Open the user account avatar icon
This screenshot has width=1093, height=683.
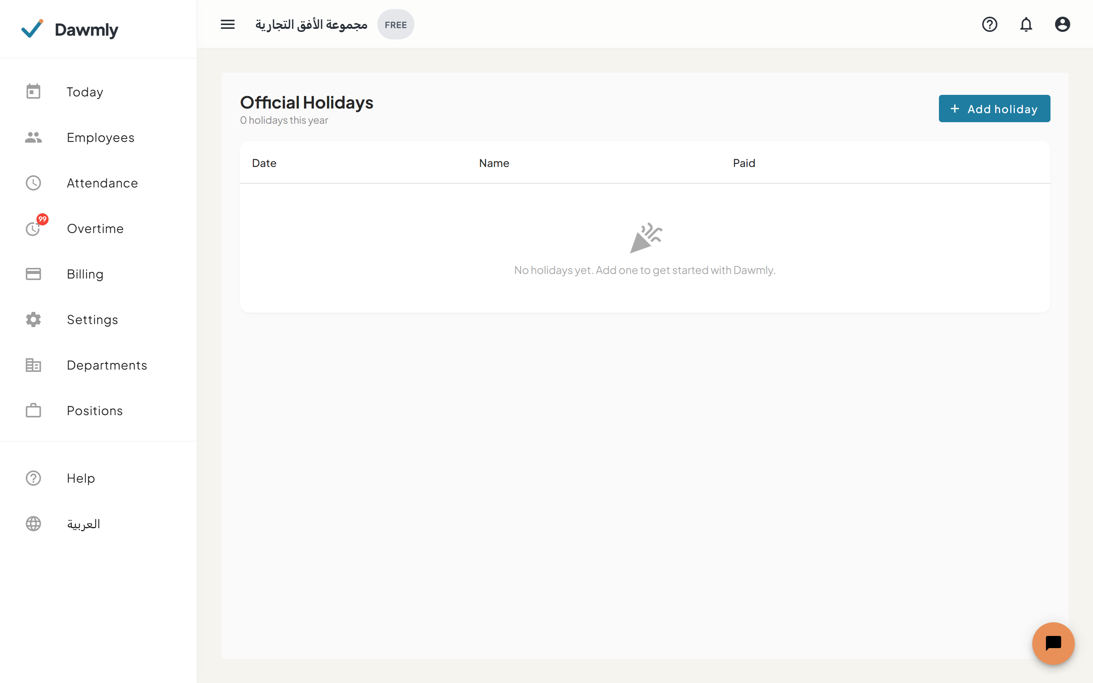tap(1062, 24)
